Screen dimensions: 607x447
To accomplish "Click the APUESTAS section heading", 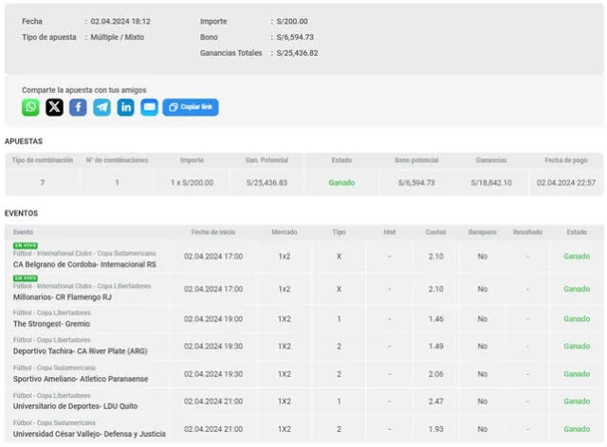I will point(24,141).
